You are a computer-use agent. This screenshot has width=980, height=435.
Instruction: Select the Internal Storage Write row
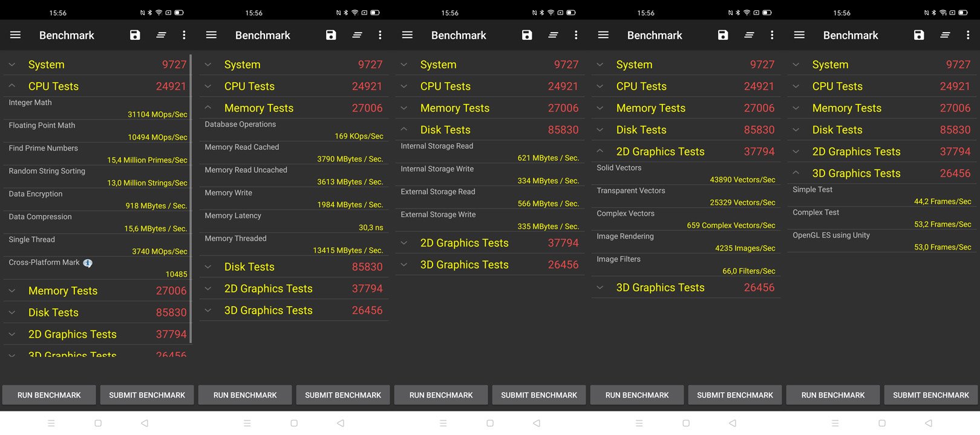coord(490,175)
